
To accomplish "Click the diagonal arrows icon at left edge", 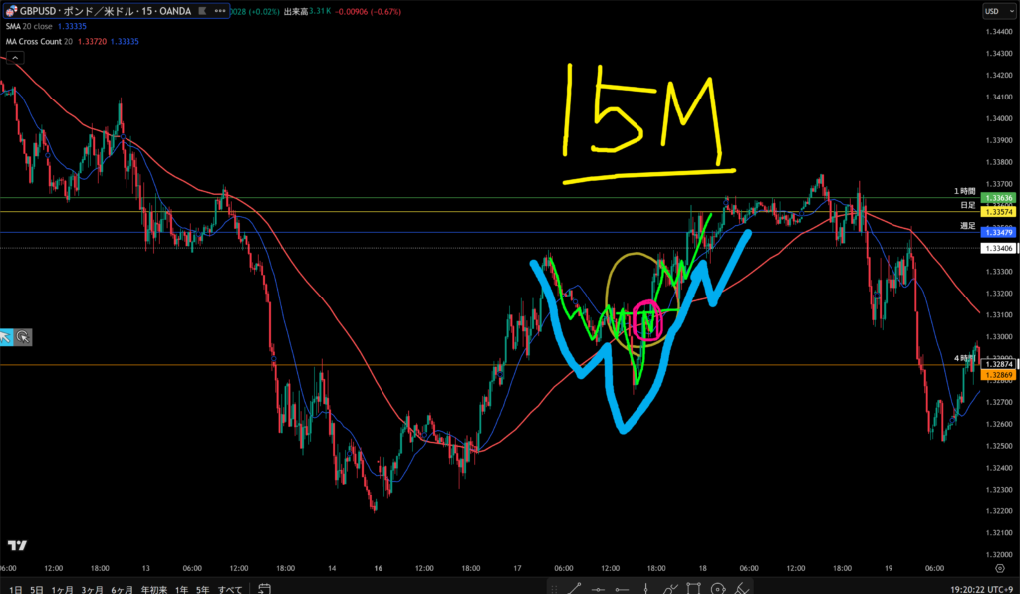I will 7,337.
